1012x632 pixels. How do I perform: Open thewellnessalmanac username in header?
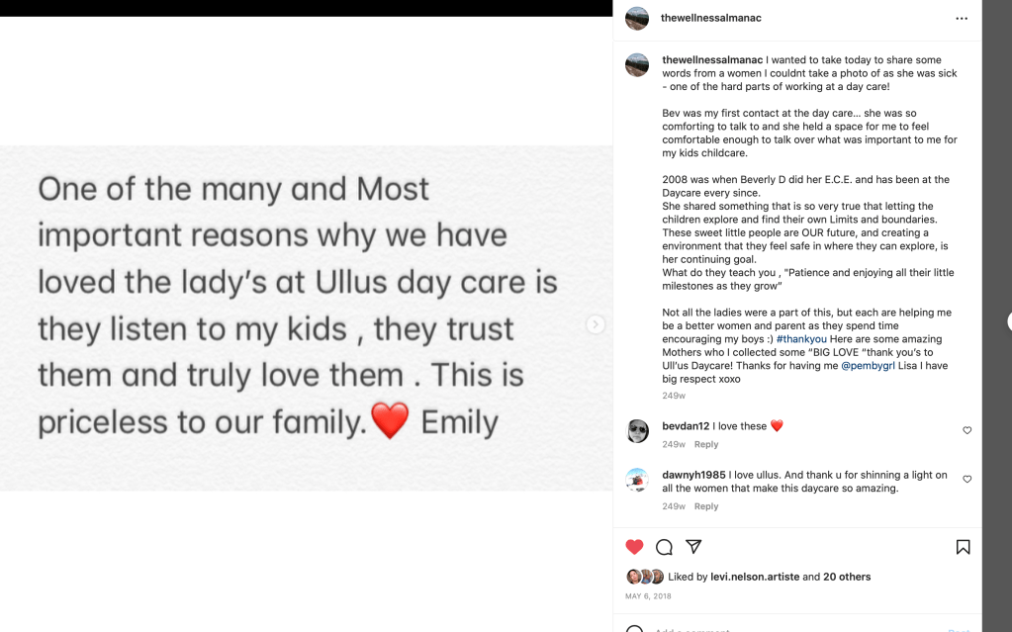710,18
